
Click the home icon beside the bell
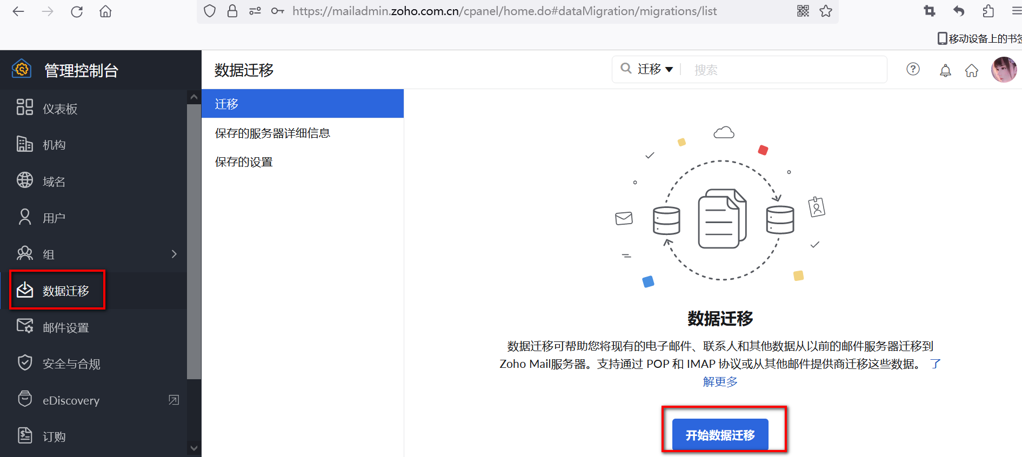coord(972,70)
